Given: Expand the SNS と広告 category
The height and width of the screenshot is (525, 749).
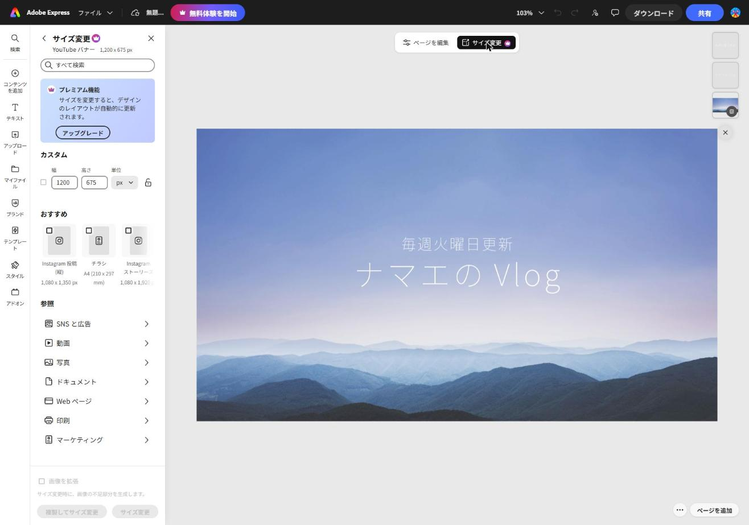Looking at the screenshot, I should point(97,324).
